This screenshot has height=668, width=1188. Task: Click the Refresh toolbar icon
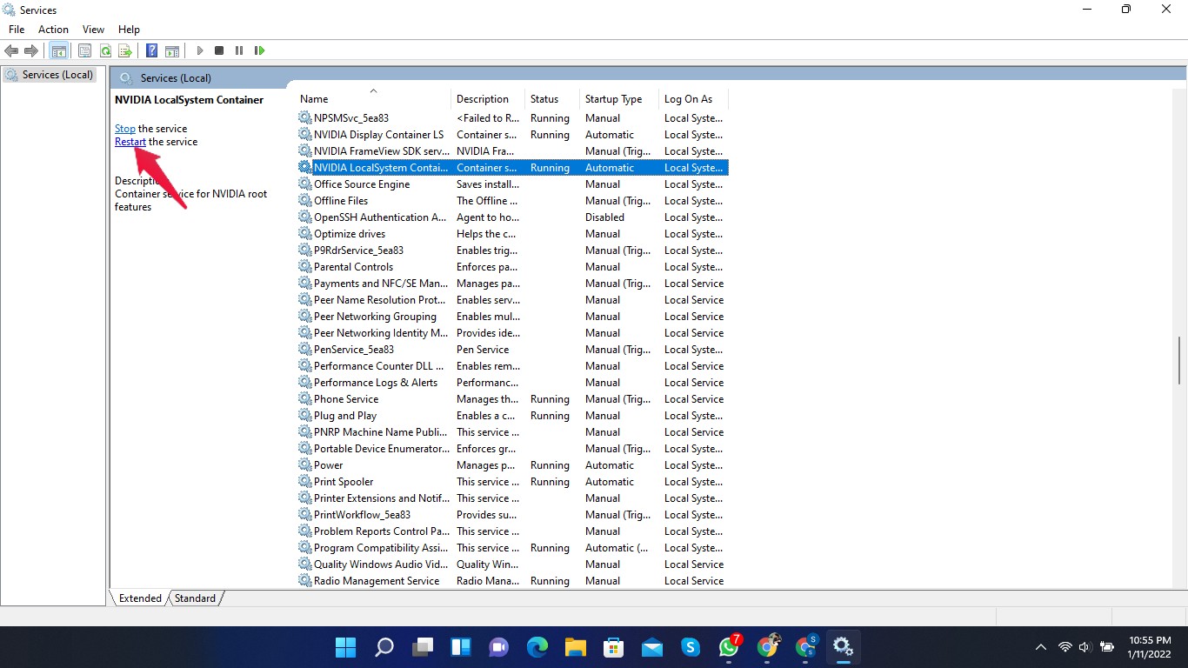[x=105, y=51]
